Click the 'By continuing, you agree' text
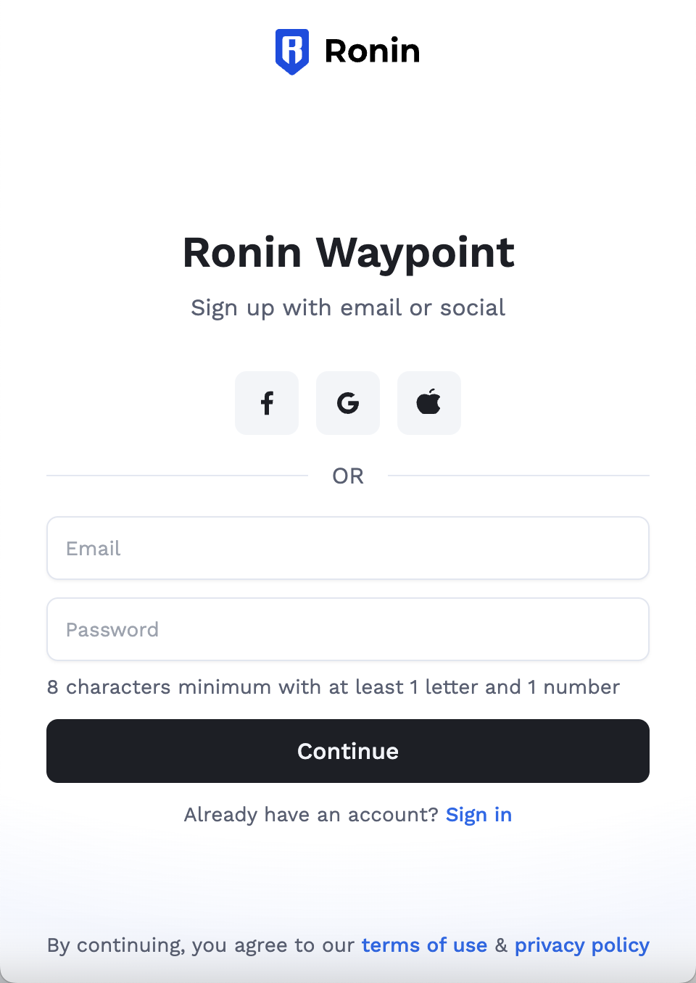 click(x=201, y=946)
